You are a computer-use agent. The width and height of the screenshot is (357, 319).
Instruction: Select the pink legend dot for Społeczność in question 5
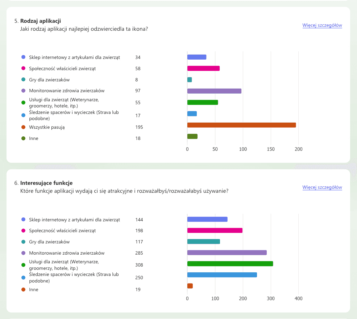click(x=23, y=68)
